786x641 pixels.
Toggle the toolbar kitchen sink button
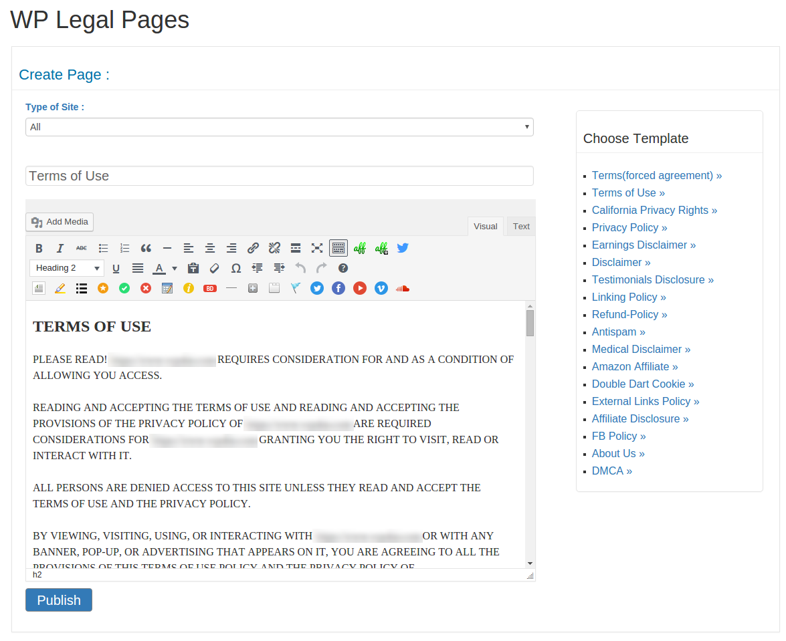(x=338, y=248)
